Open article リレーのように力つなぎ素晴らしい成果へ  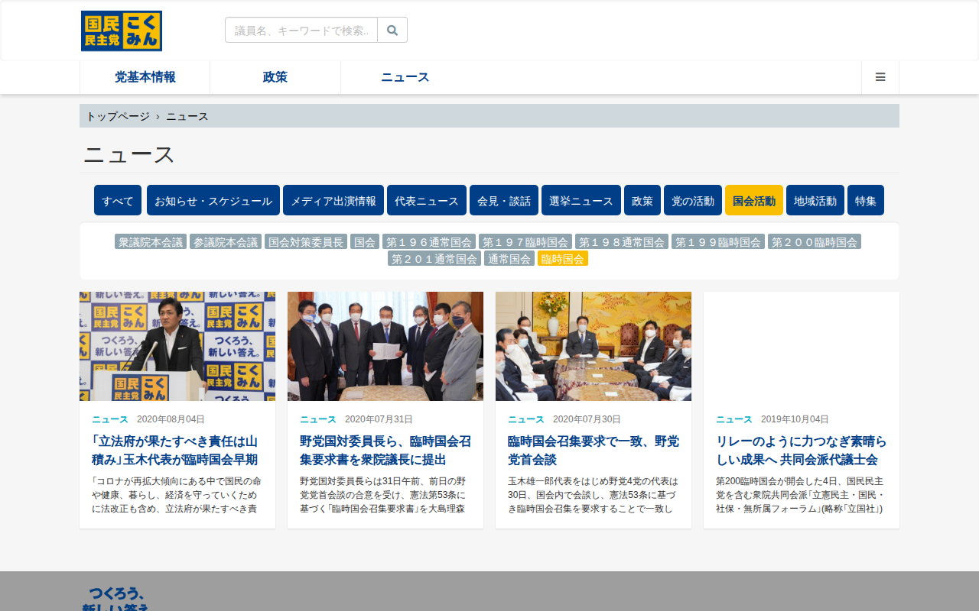point(802,450)
